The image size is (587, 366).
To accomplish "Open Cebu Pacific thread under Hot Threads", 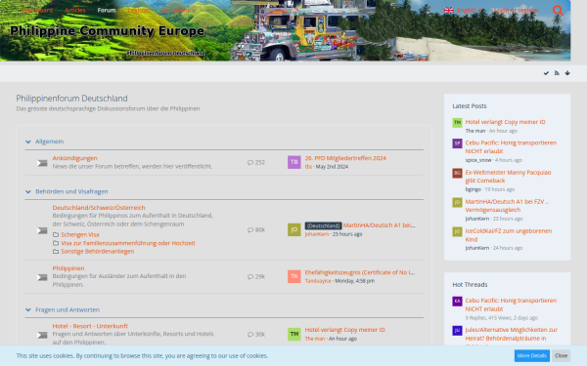I will (511, 305).
